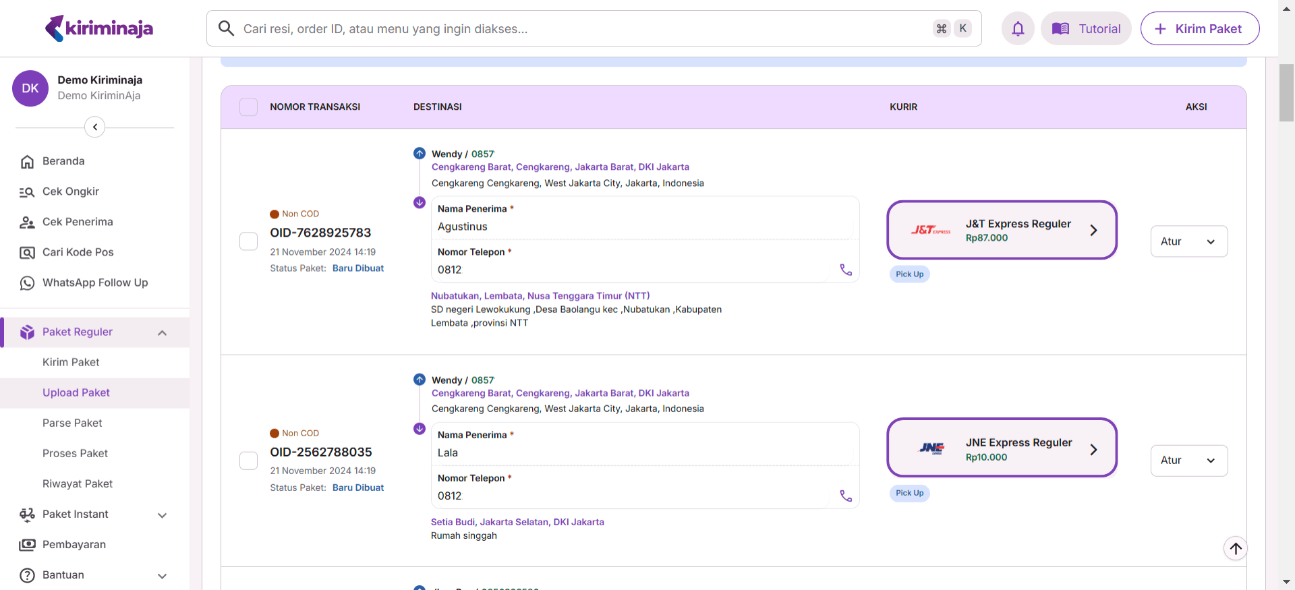Click the Kirim Paket button in header
This screenshot has height=590, width=1295.
point(1199,28)
